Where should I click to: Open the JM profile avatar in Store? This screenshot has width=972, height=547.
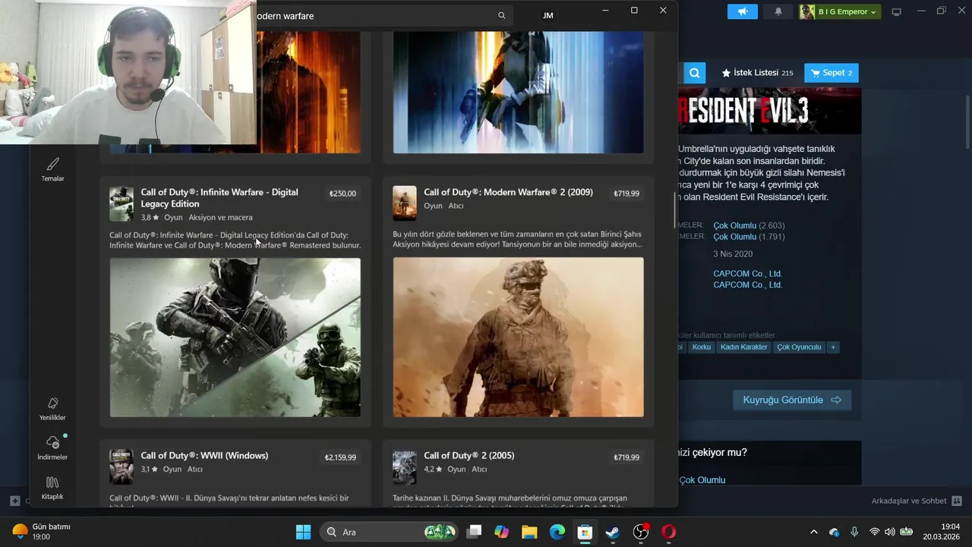tap(548, 15)
